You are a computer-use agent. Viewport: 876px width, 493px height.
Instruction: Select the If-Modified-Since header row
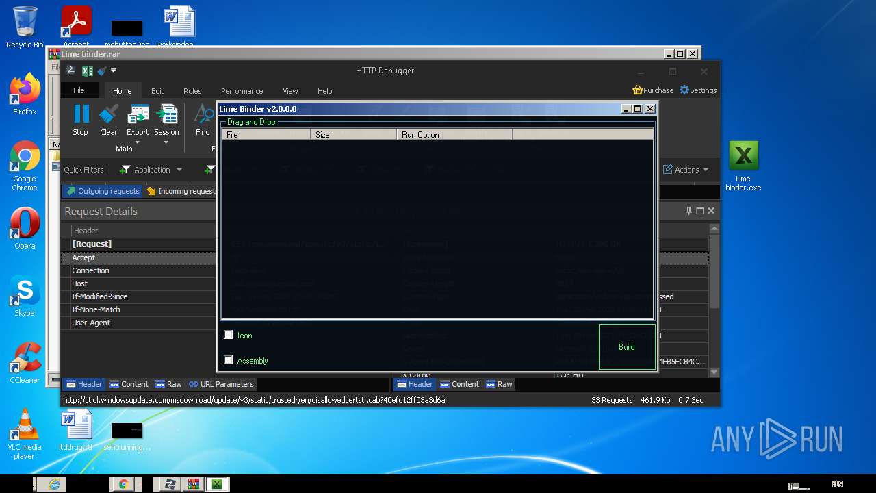tap(139, 296)
